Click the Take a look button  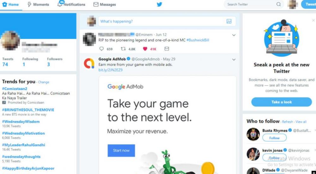pos(281,102)
